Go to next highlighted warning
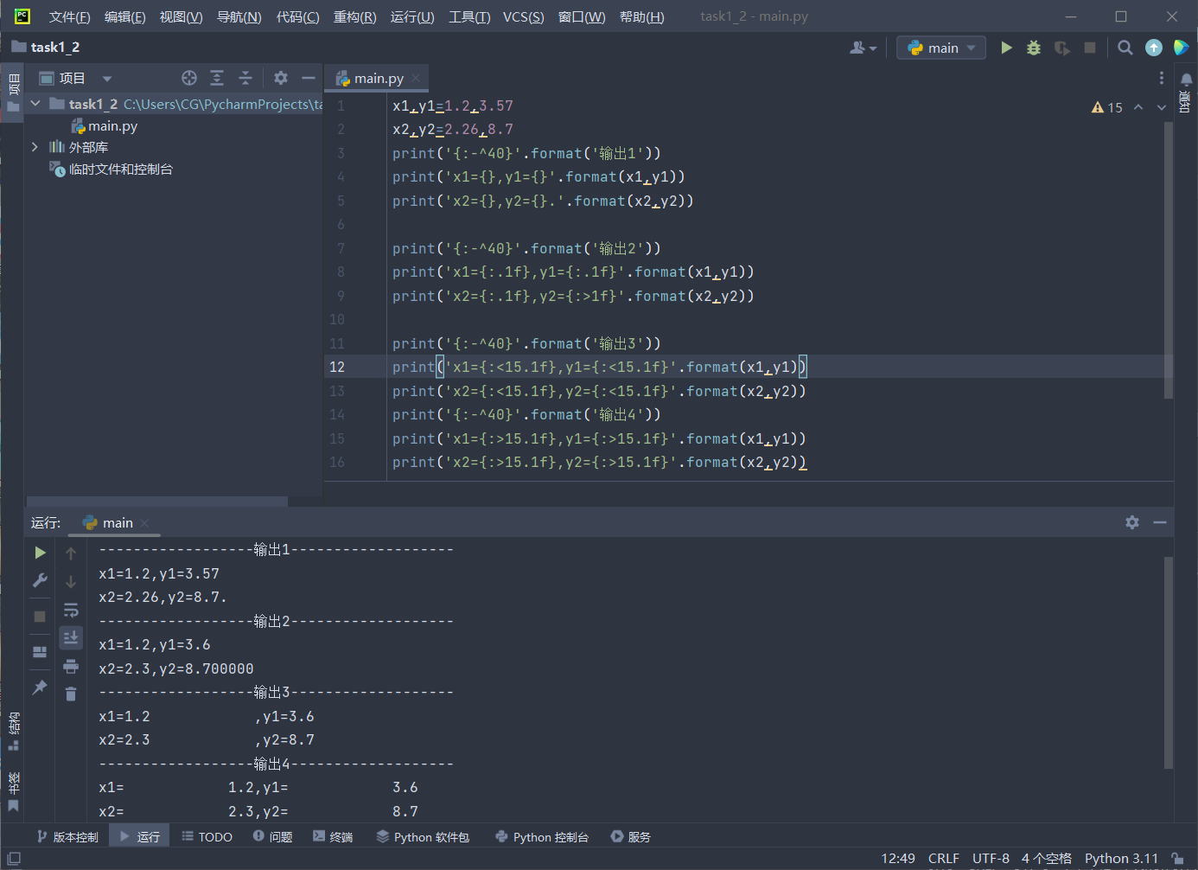 1162,107
